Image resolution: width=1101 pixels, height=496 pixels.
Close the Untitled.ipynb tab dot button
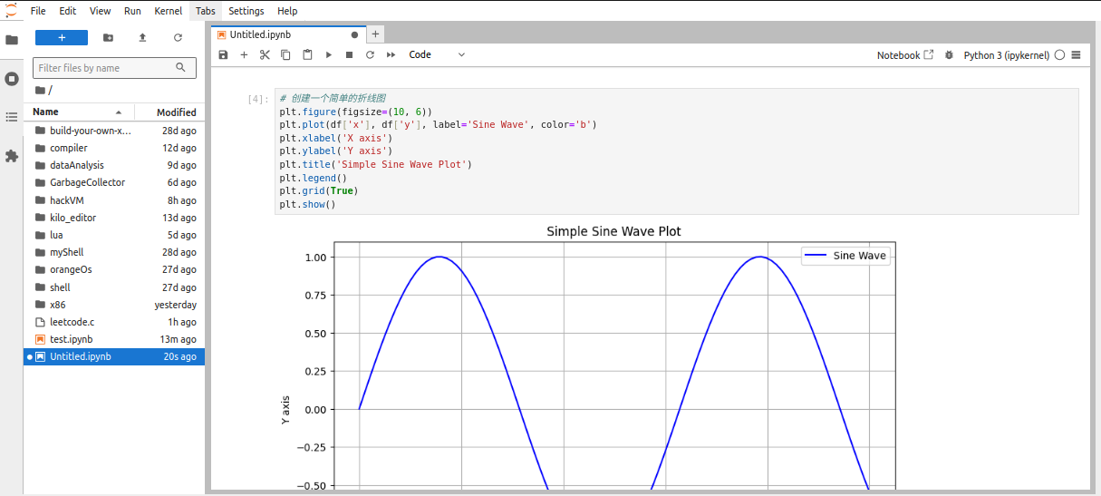(354, 34)
